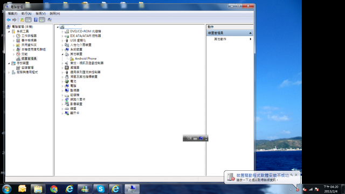Open the Skype taskbar icon
Image resolution: width=345 pixels, height=194 pixels.
pyautogui.click(x=101, y=189)
